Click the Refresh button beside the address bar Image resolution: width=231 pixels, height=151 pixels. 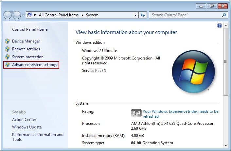tap(143, 15)
